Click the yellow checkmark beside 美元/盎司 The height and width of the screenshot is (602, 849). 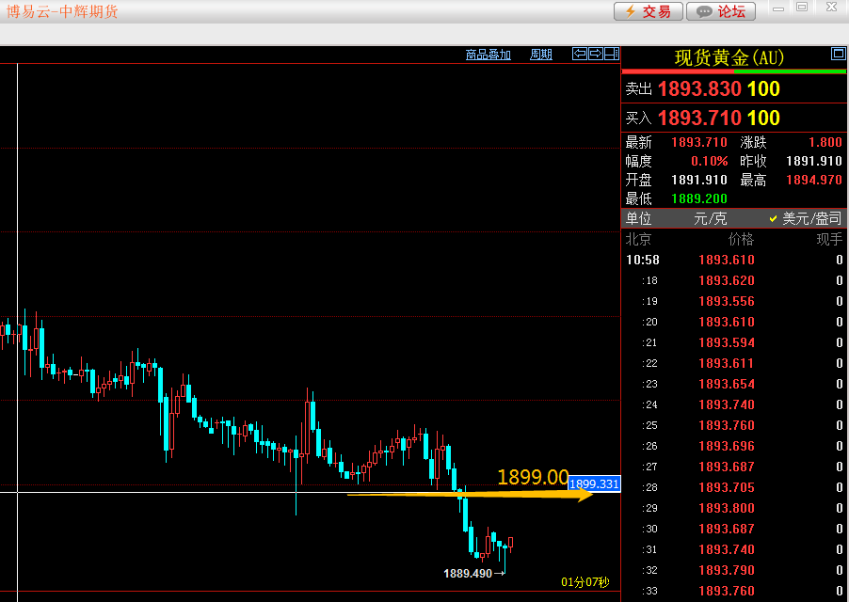click(x=773, y=219)
